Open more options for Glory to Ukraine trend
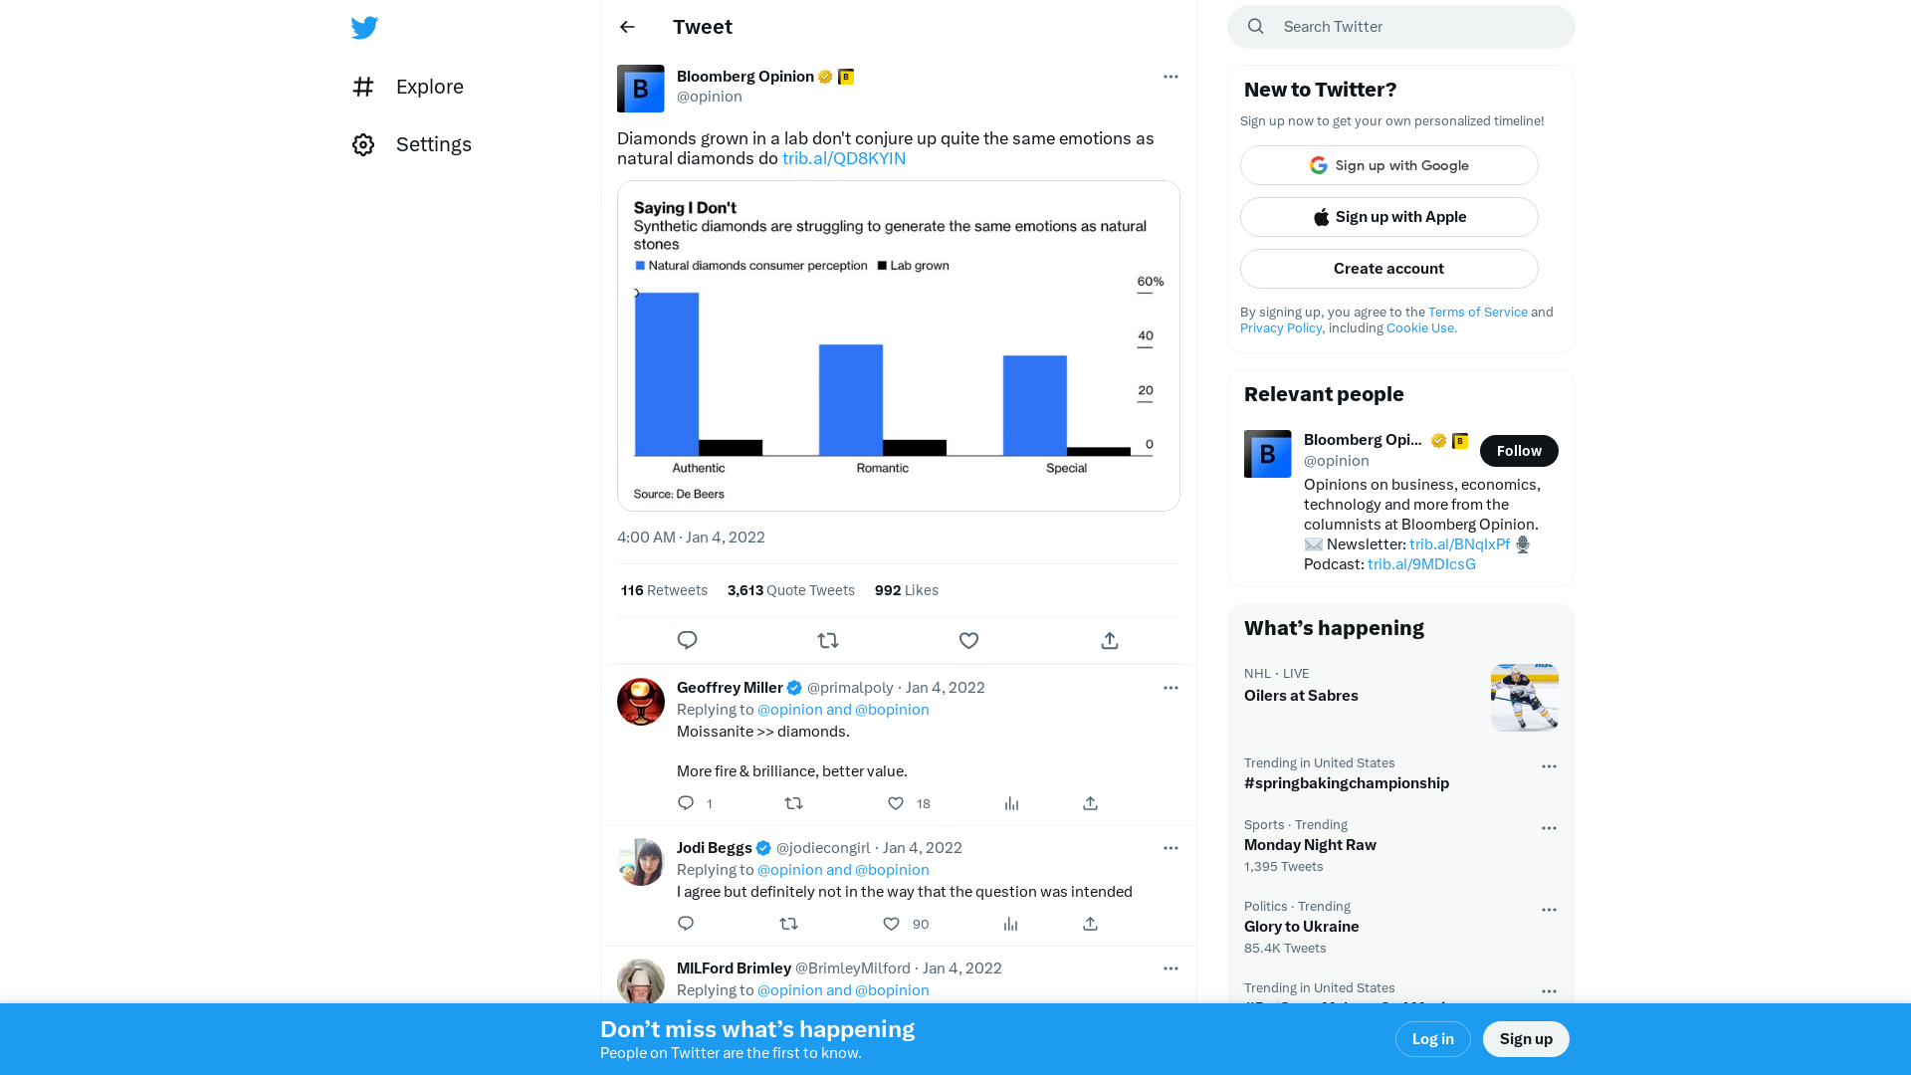 [1549, 910]
